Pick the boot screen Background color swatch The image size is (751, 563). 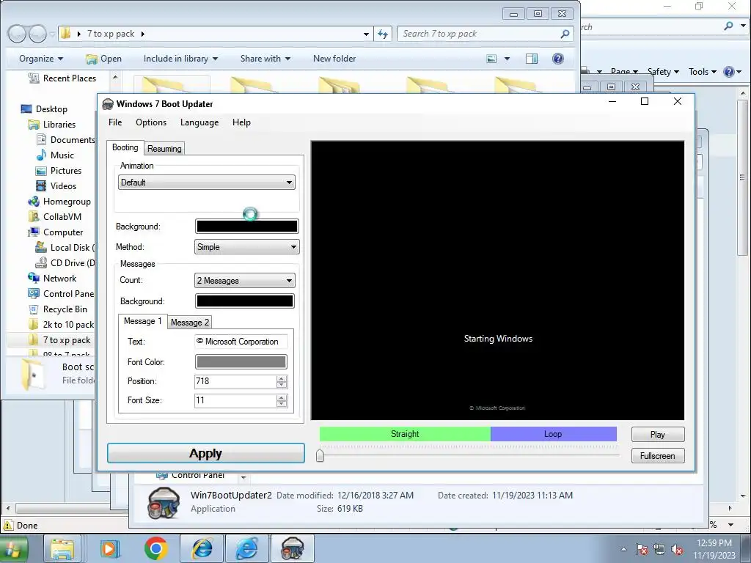(x=246, y=227)
